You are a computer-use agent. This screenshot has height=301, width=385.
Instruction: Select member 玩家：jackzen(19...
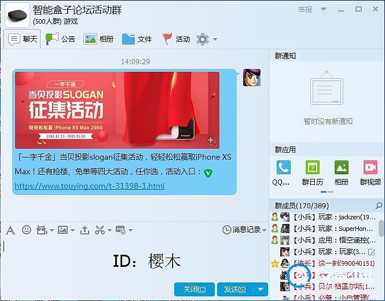(x=324, y=217)
